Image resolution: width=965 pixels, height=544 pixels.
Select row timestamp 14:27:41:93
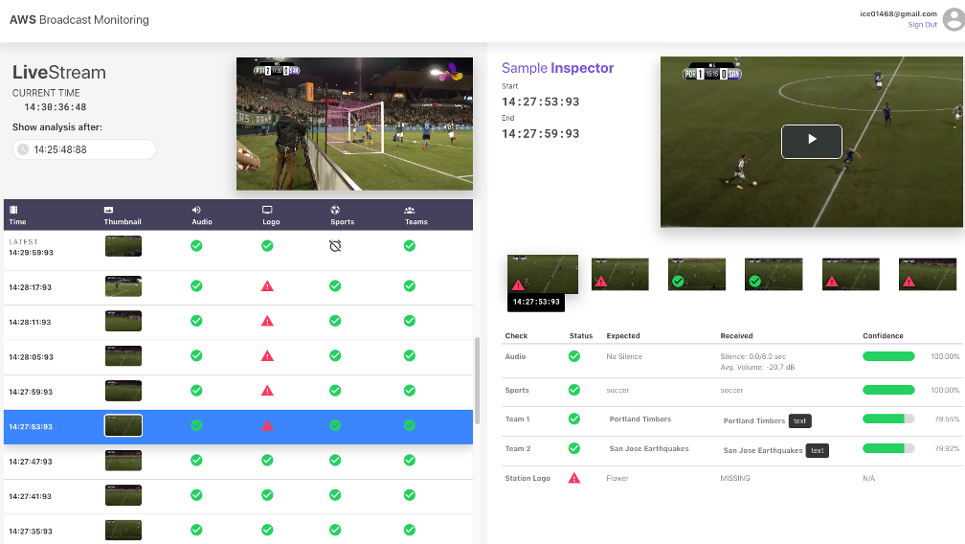31,497
